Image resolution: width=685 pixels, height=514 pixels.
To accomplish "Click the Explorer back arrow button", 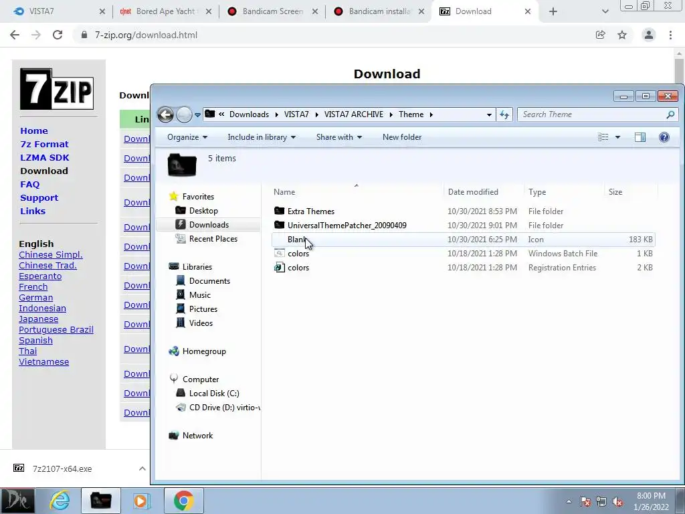I will [166, 114].
